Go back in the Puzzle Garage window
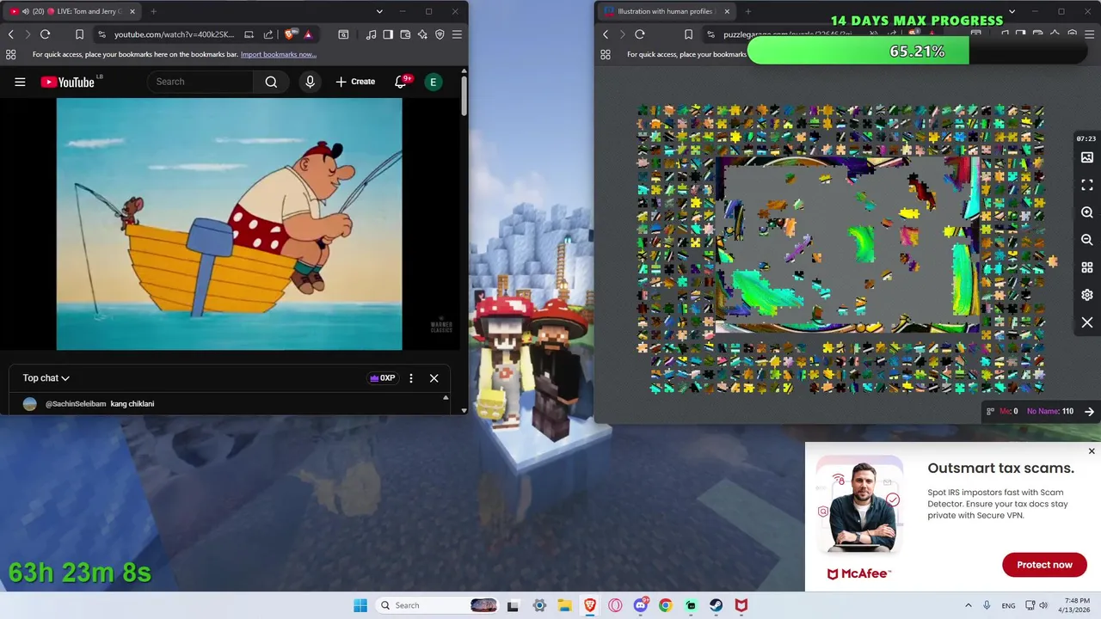1101x619 pixels. [x=606, y=34]
